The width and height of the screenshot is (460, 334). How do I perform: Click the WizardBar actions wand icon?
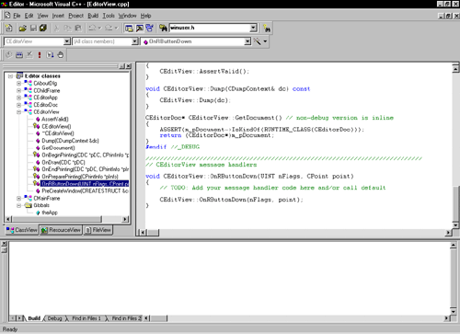coord(257,41)
